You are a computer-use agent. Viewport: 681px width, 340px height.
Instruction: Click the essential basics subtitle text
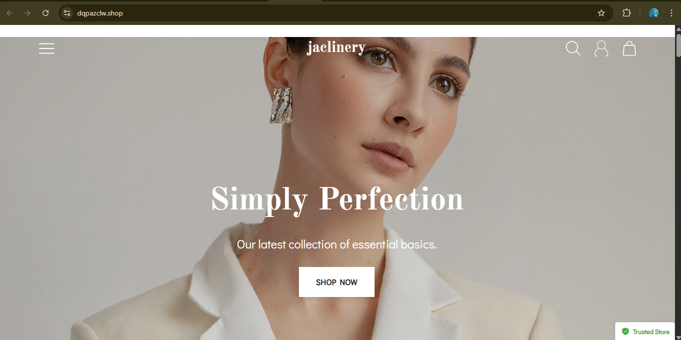pyautogui.click(x=337, y=244)
